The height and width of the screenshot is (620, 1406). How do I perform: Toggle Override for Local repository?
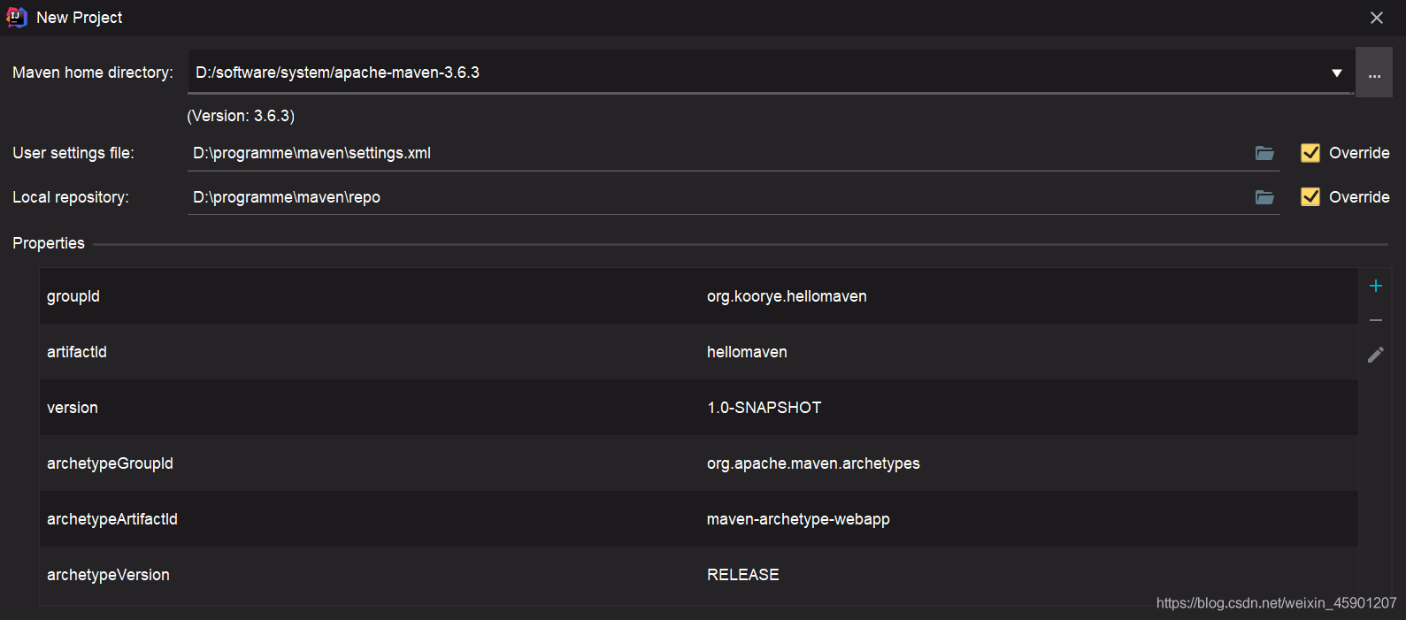pyautogui.click(x=1310, y=197)
